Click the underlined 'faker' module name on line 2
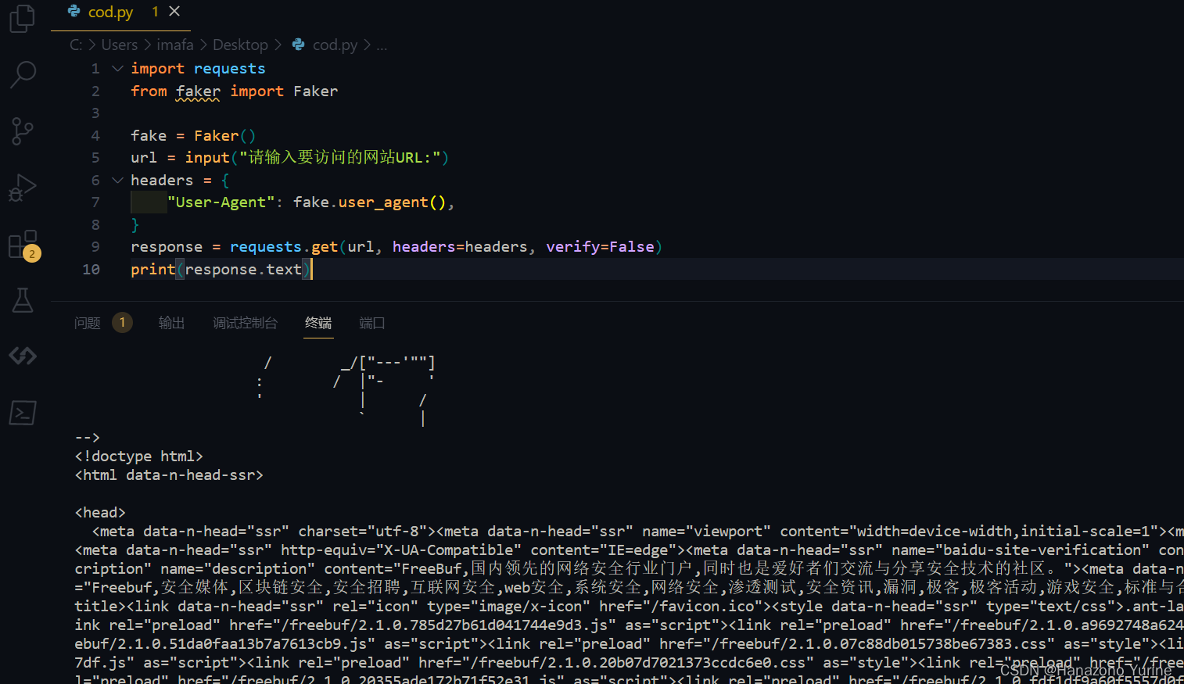 198,91
